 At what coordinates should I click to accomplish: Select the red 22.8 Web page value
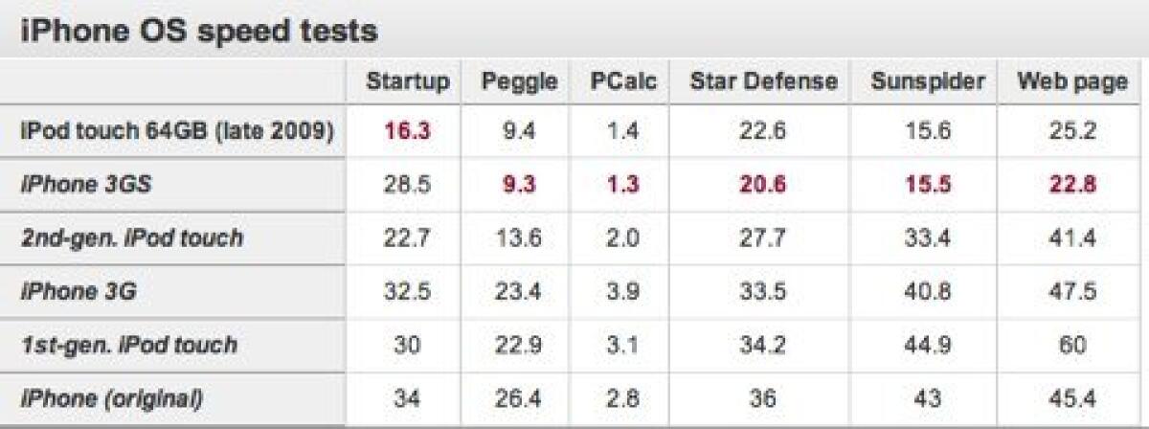(1071, 185)
